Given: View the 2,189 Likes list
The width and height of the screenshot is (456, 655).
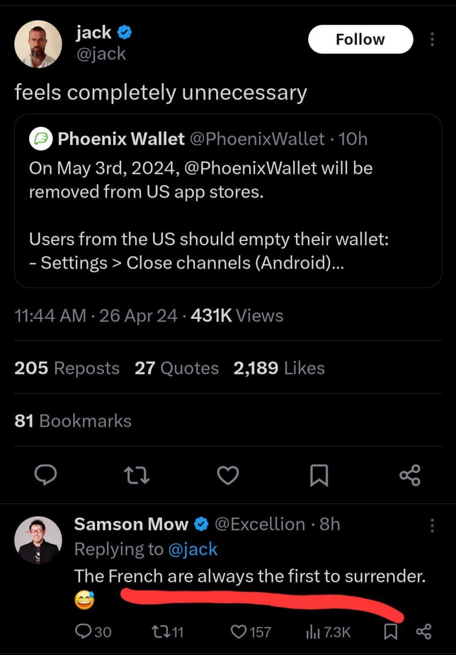Looking at the screenshot, I should (279, 368).
